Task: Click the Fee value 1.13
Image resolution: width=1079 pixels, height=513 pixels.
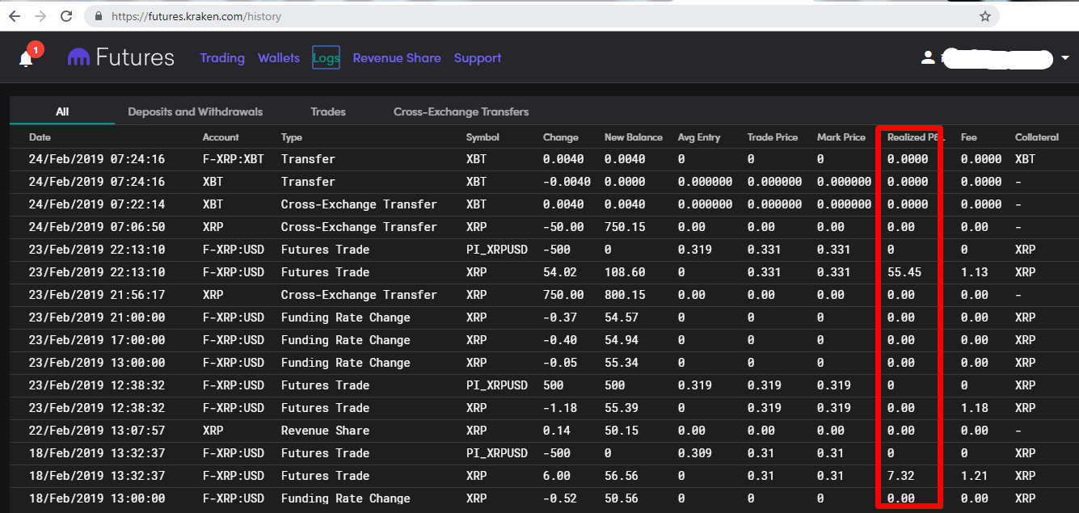Action: coord(975,272)
